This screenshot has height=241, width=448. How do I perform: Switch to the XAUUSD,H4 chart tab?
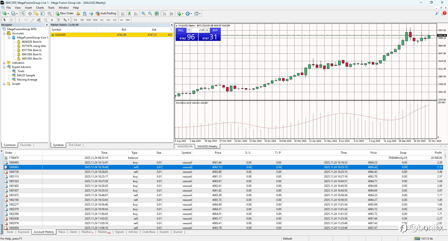tap(185, 146)
